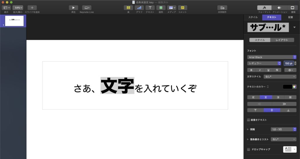Open the 文字スタイル dropdown showing なし*
This screenshot has width=300, height=159.
click(280, 76)
